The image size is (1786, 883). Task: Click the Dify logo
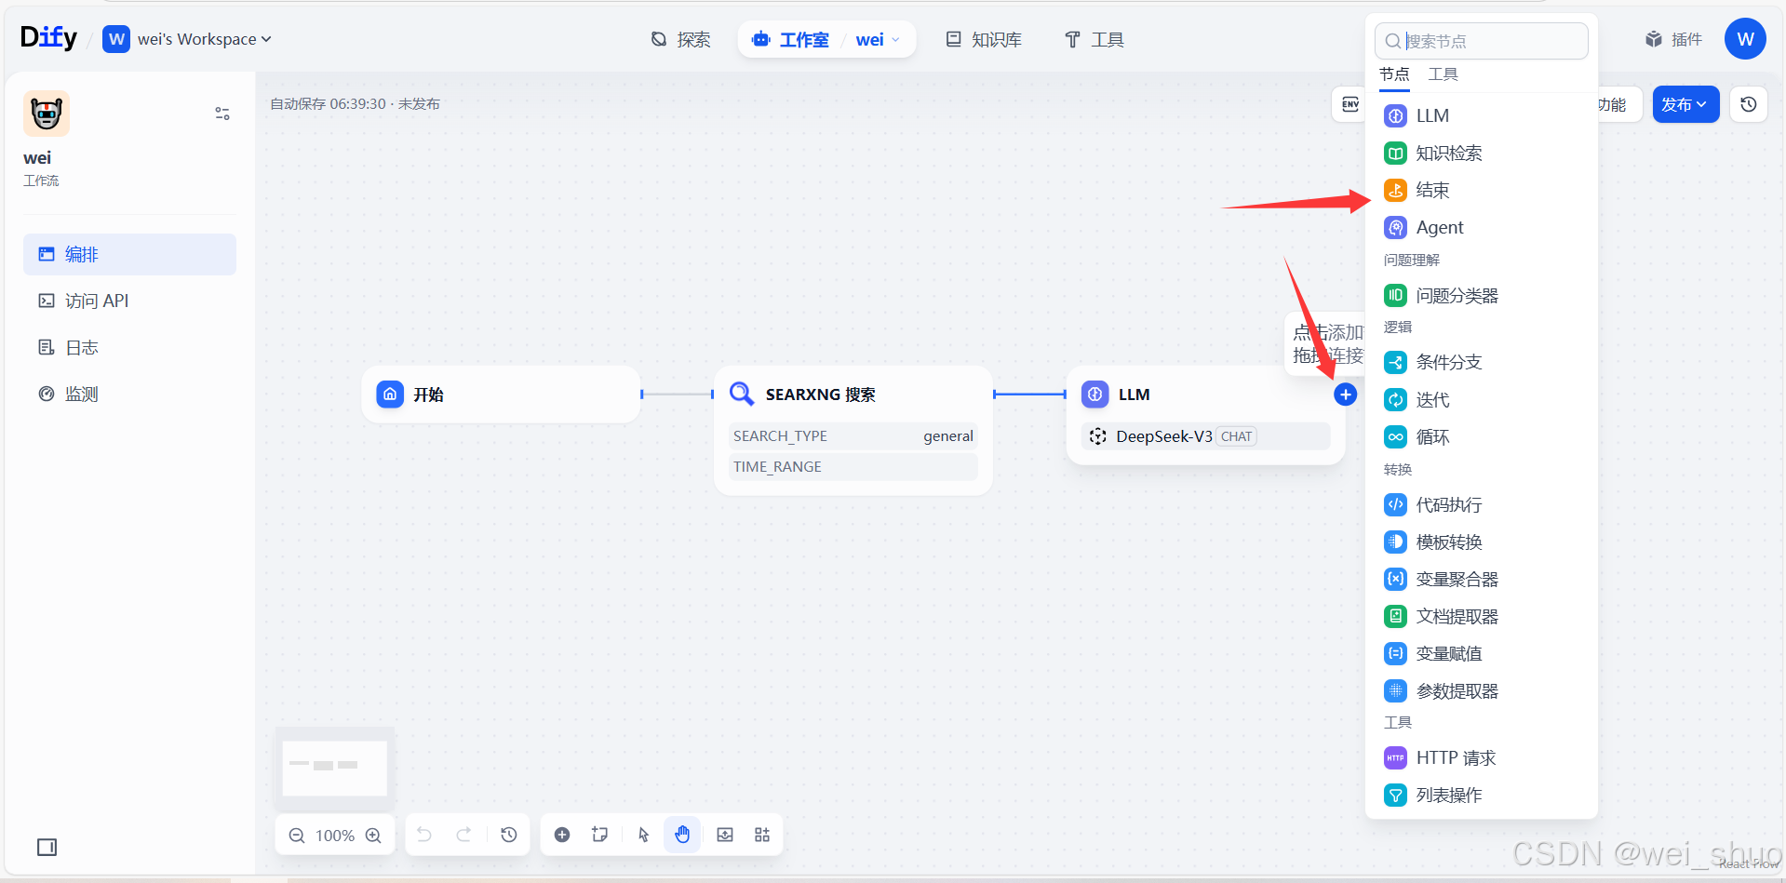(49, 37)
